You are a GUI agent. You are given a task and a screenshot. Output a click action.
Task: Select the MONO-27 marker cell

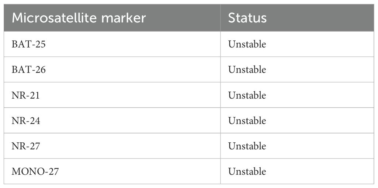click(x=35, y=171)
